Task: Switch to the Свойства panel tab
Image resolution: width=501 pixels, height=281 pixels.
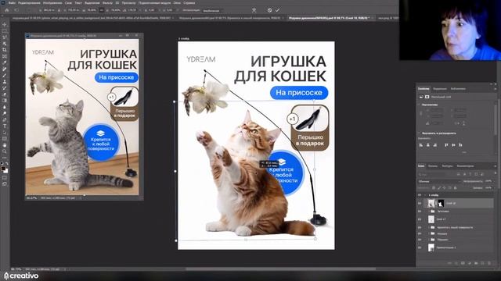Action: 424,89
